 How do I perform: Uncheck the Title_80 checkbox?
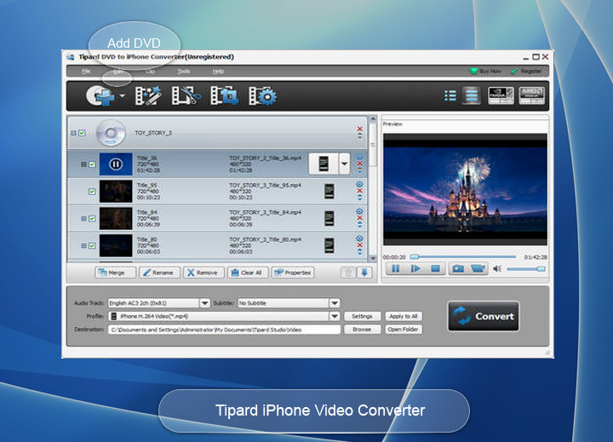tap(92, 245)
